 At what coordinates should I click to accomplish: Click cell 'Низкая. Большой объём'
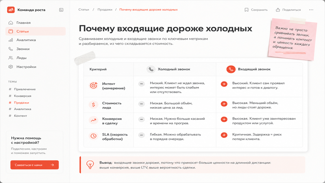click(171, 105)
